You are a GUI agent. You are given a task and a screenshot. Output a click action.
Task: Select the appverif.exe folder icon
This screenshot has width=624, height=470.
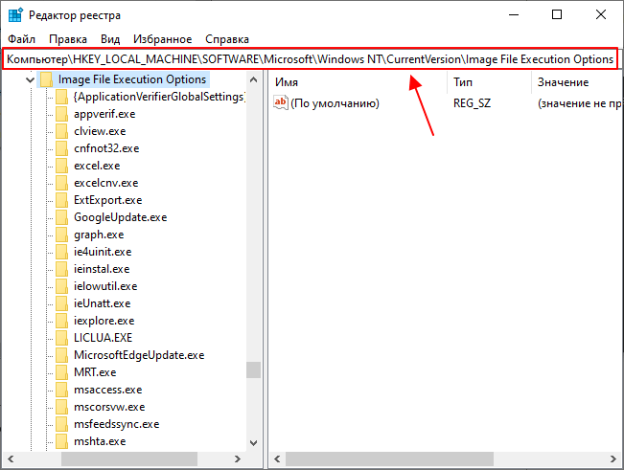(x=61, y=114)
